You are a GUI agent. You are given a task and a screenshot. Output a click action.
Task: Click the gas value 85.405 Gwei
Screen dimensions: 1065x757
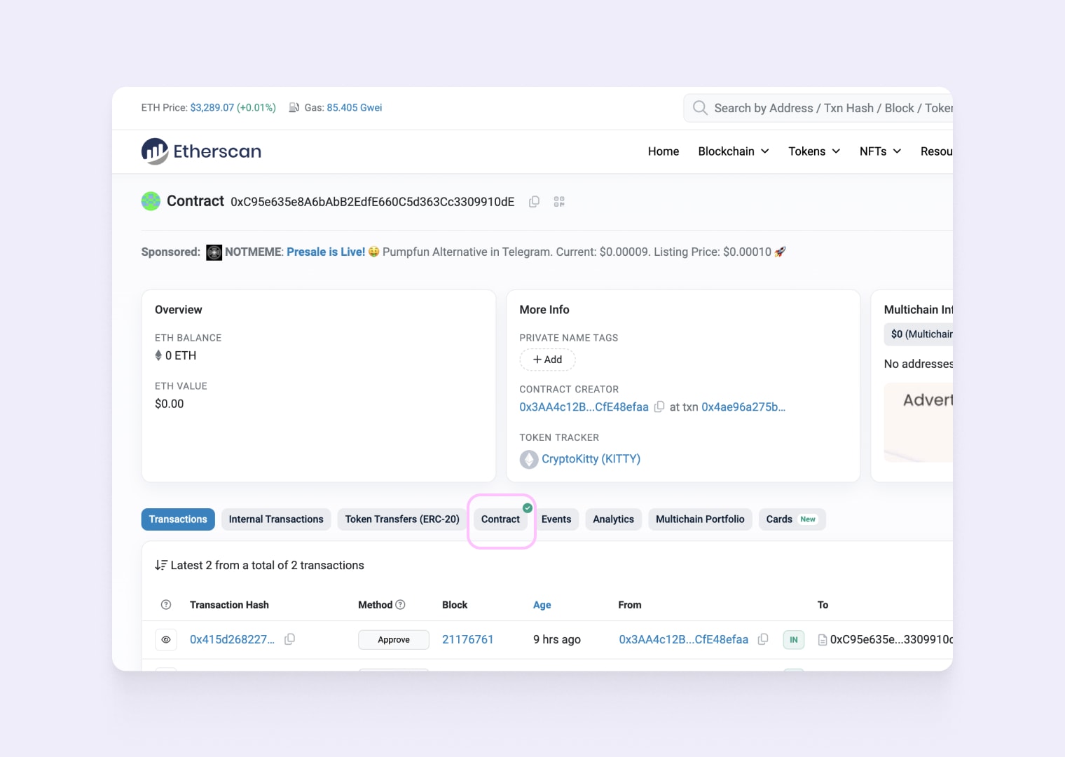pyautogui.click(x=354, y=108)
